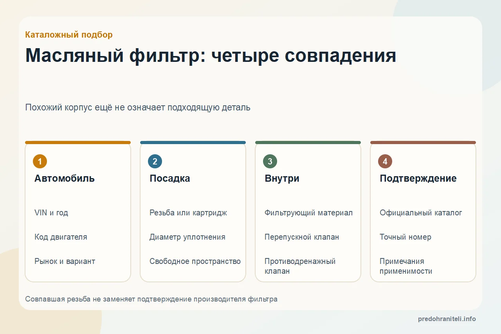The image size is (501, 334).
Task: Click the line 'Диаметр уплотнения'
Action: (187, 237)
